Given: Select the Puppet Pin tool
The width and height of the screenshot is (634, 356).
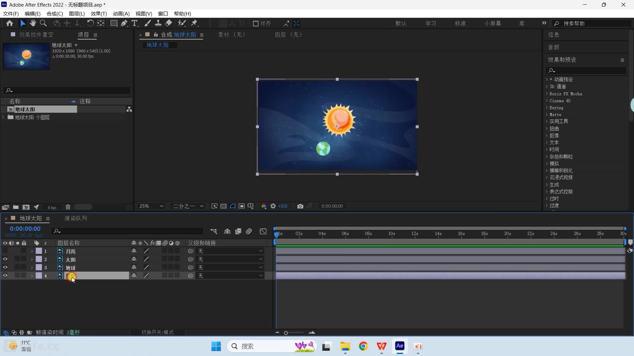Looking at the screenshot, I should (x=194, y=23).
